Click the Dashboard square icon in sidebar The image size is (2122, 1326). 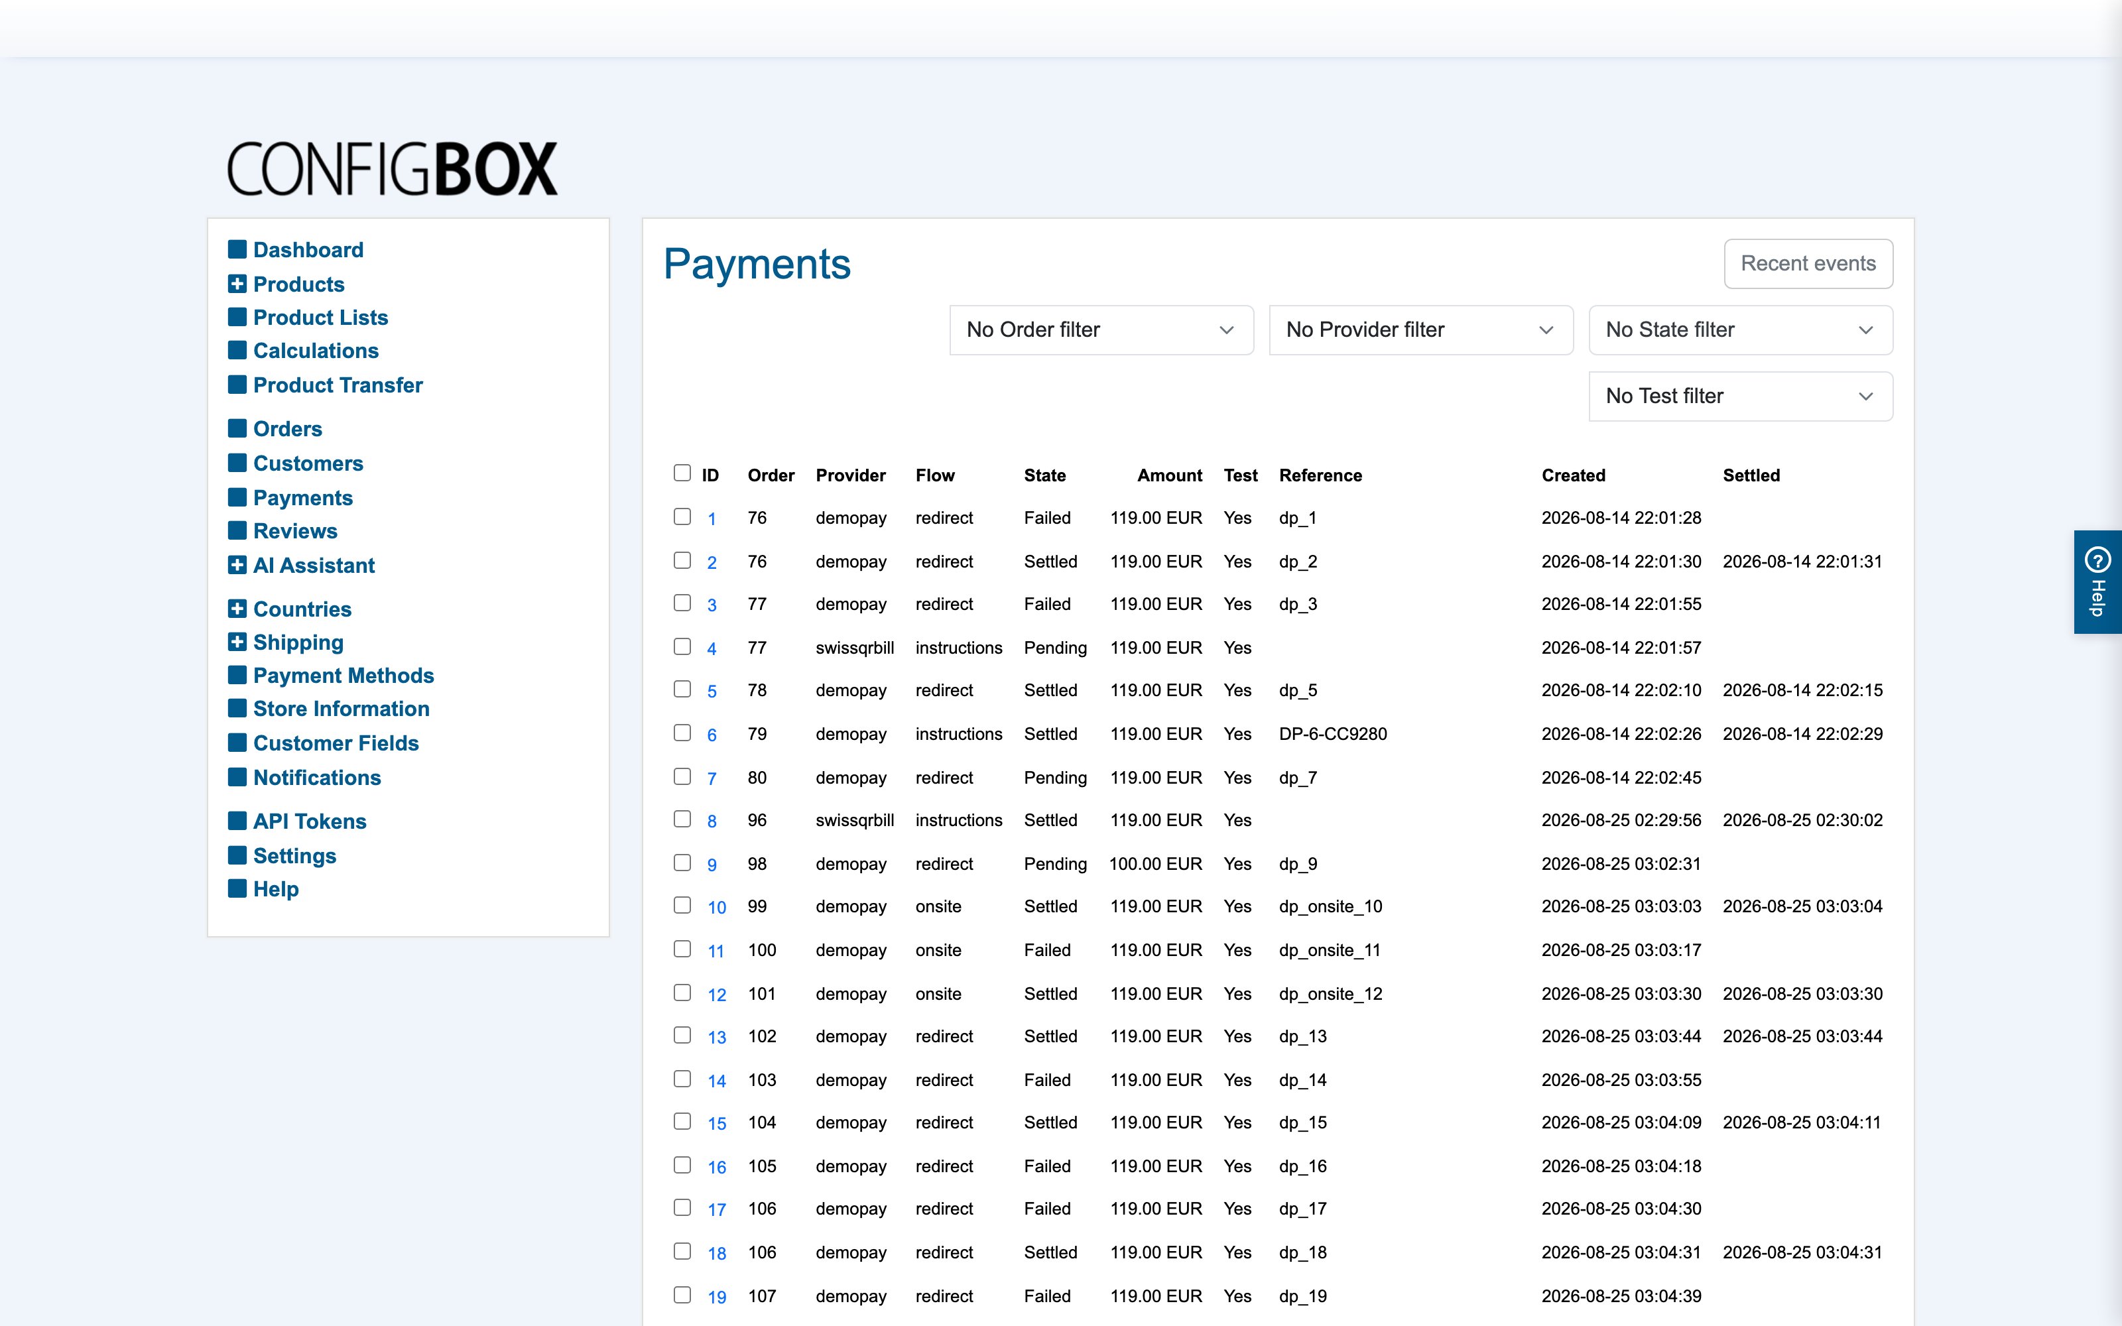[x=237, y=250]
